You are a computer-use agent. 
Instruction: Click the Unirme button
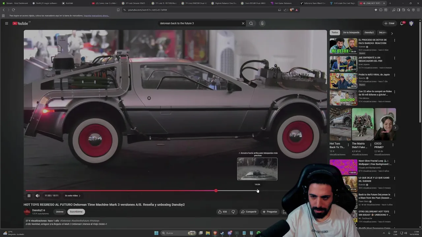(60, 212)
